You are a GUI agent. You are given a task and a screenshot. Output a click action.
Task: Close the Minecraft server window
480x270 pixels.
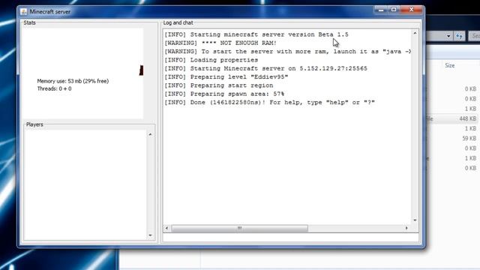coord(412,10)
